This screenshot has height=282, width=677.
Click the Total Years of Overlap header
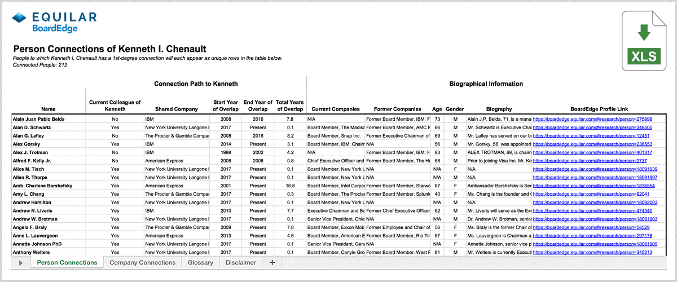point(290,105)
